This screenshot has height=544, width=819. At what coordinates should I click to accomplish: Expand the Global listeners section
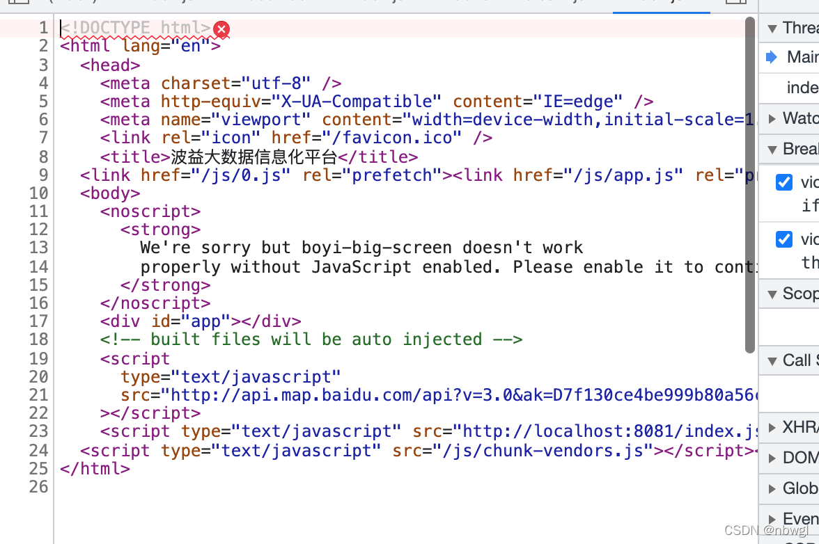(772, 489)
